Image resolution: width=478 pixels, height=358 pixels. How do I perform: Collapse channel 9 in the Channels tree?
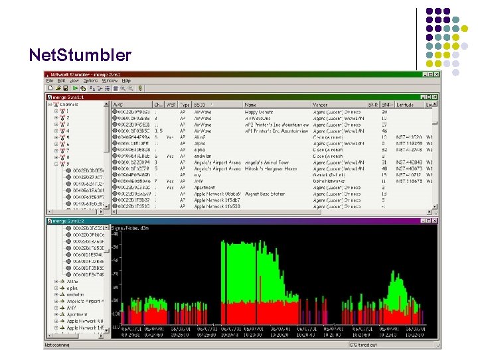(x=56, y=164)
